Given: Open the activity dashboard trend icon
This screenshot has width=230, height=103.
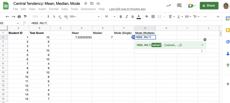Looking at the screenshot, I should tap(168, 6).
